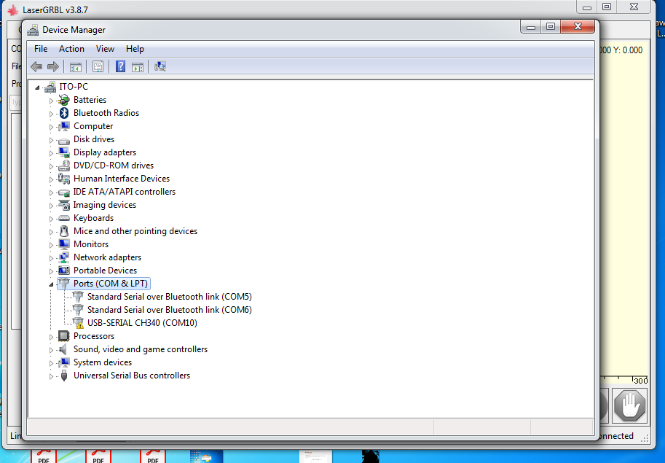Expand the System devices category
The image size is (665, 463).
(x=51, y=363)
